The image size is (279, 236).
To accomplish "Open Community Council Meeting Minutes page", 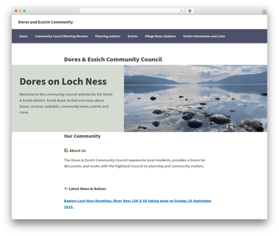I will tap(61, 36).
